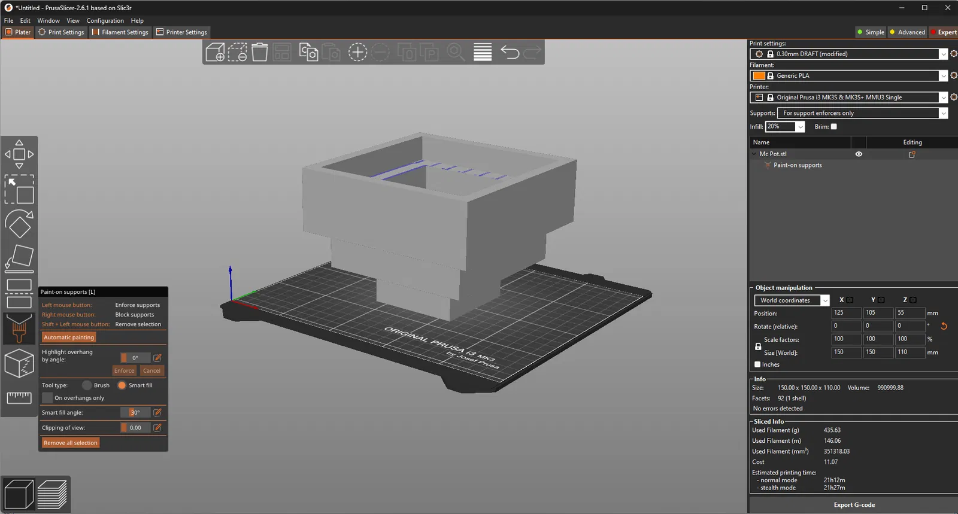Open the Configuration menu
Screen dimensions: 958x514
(x=105, y=20)
